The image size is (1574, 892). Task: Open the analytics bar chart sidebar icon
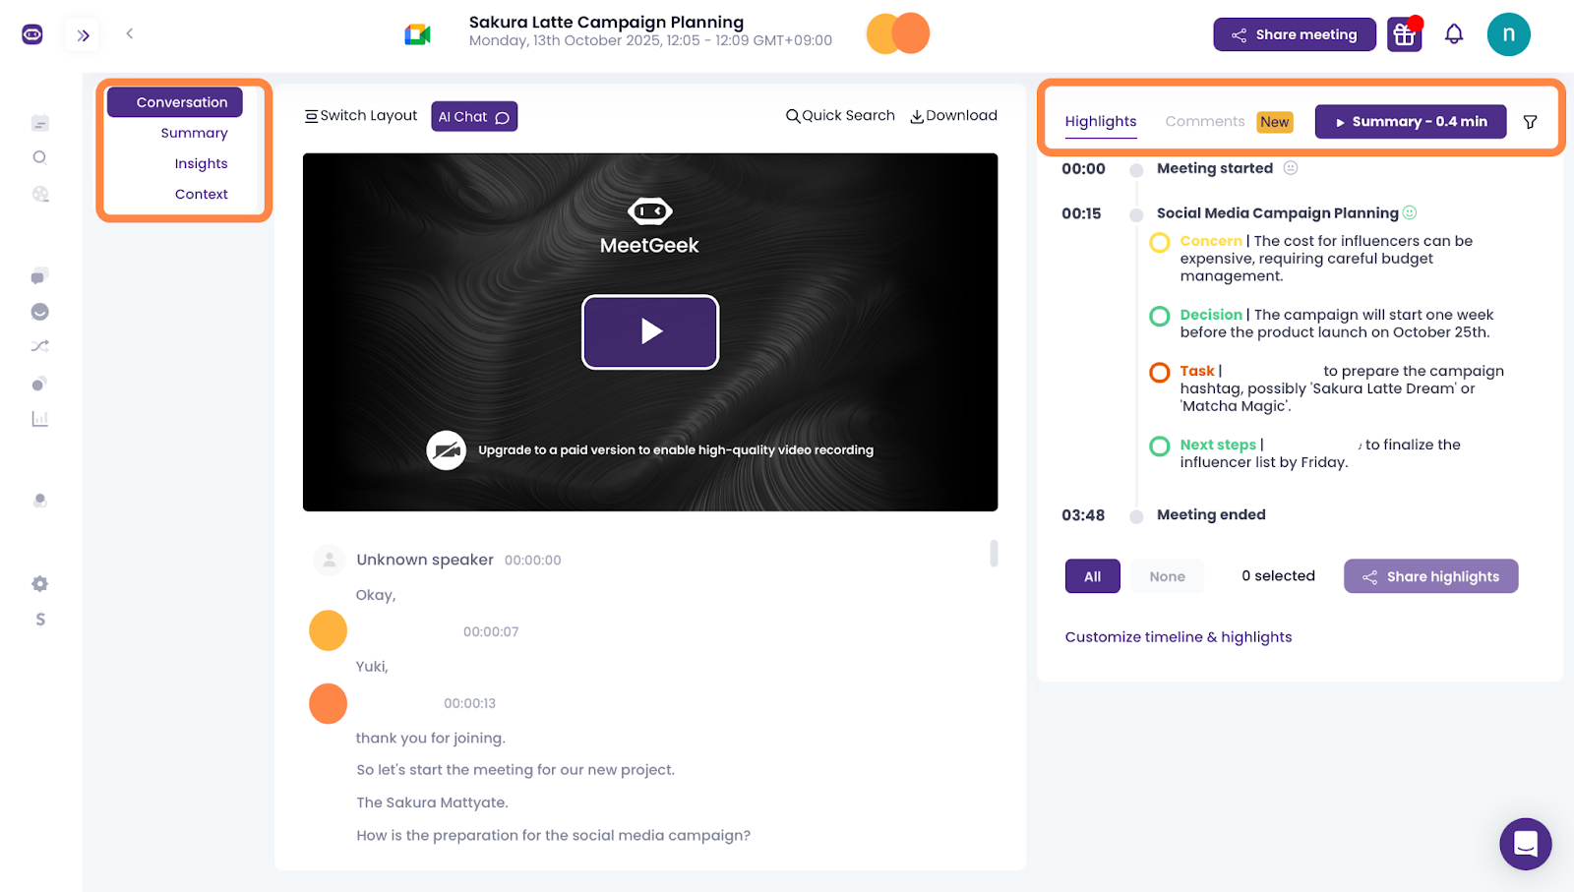coord(39,419)
